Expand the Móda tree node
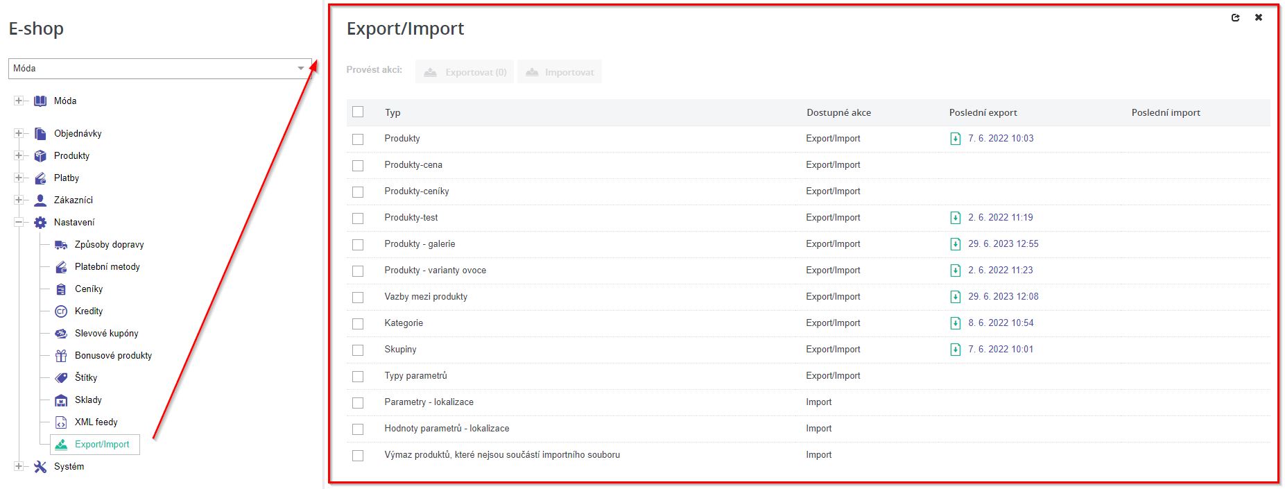The image size is (1285, 489). pos(19,101)
